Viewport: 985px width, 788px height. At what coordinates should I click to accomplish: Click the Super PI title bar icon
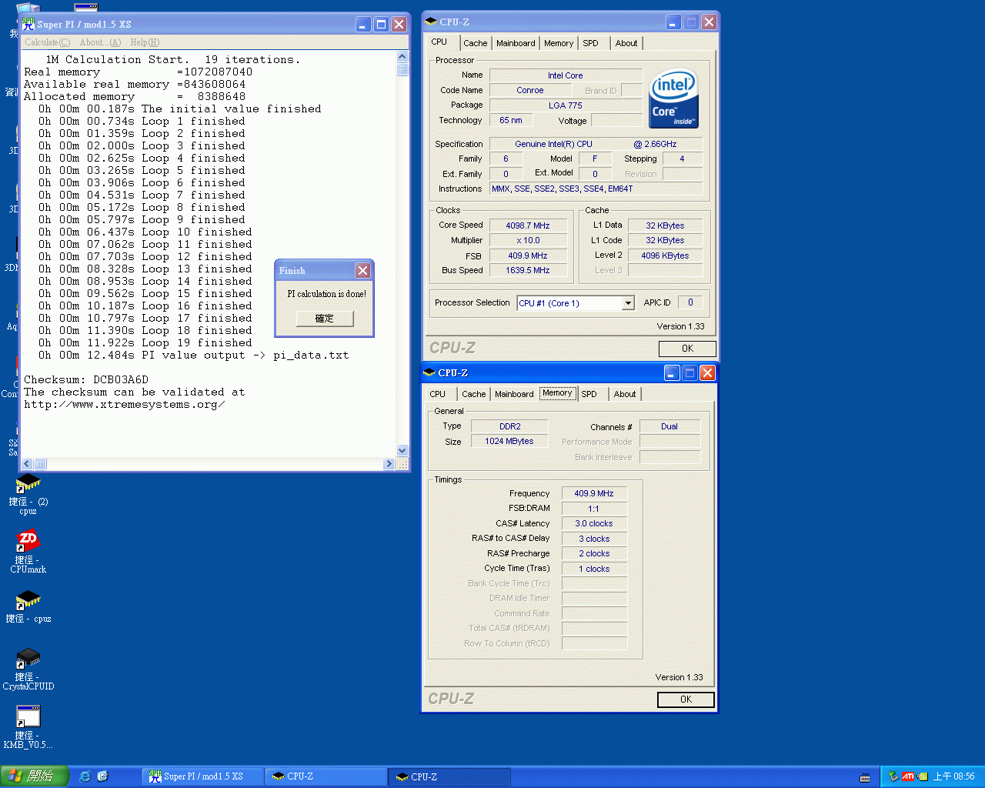click(x=28, y=24)
